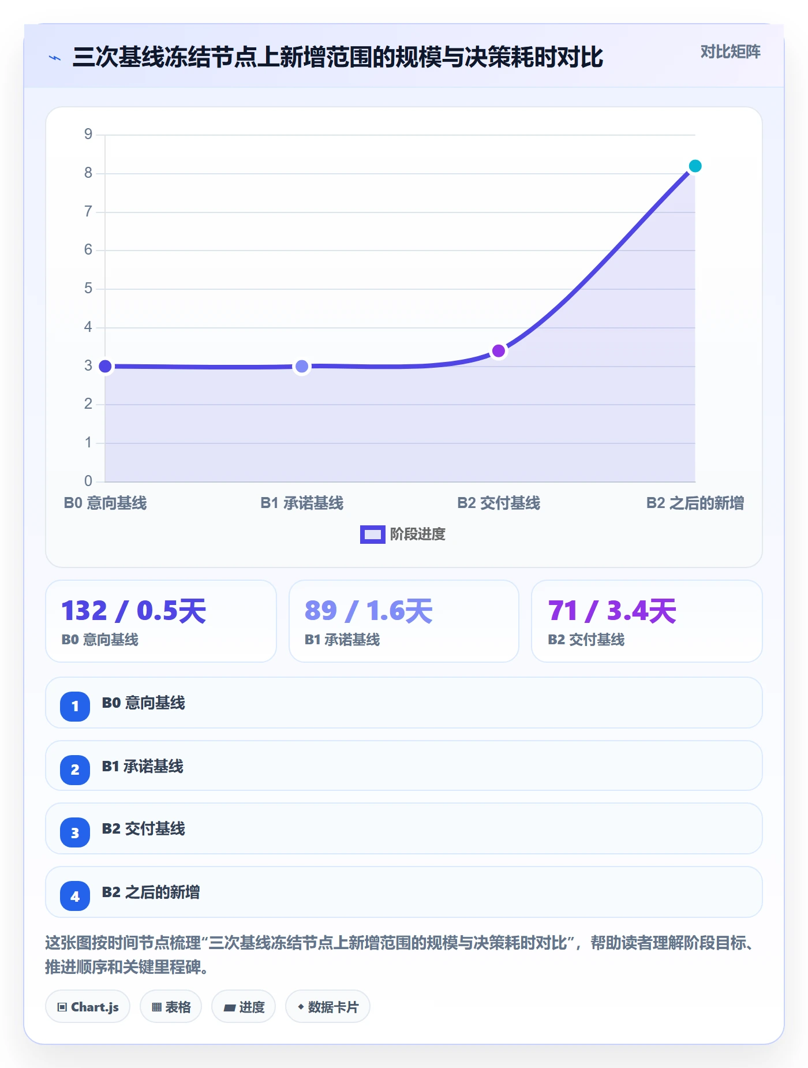Image resolution: width=808 pixels, height=1068 pixels.
Task: Click the chart title 三次基线冻结节点 heading
Action: 338,57
